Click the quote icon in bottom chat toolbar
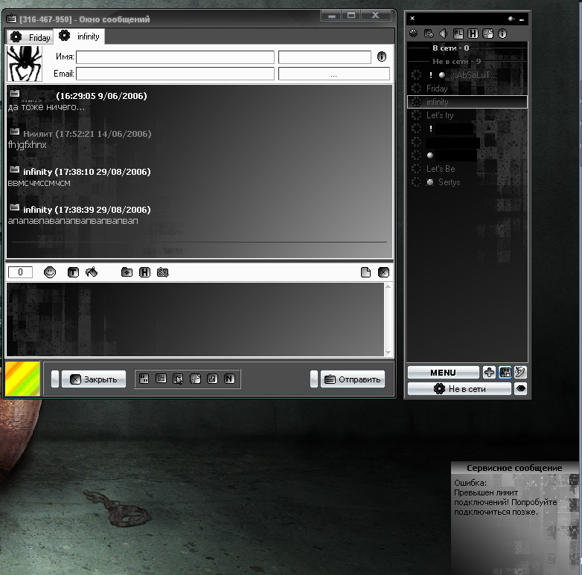582x575 pixels. (145, 379)
